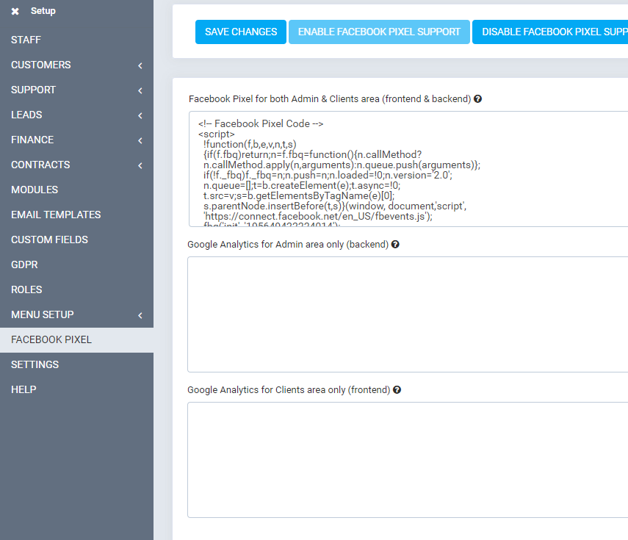
Task: Click into the Facebook Pixel code textarea
Action: [x=408, y=169]
